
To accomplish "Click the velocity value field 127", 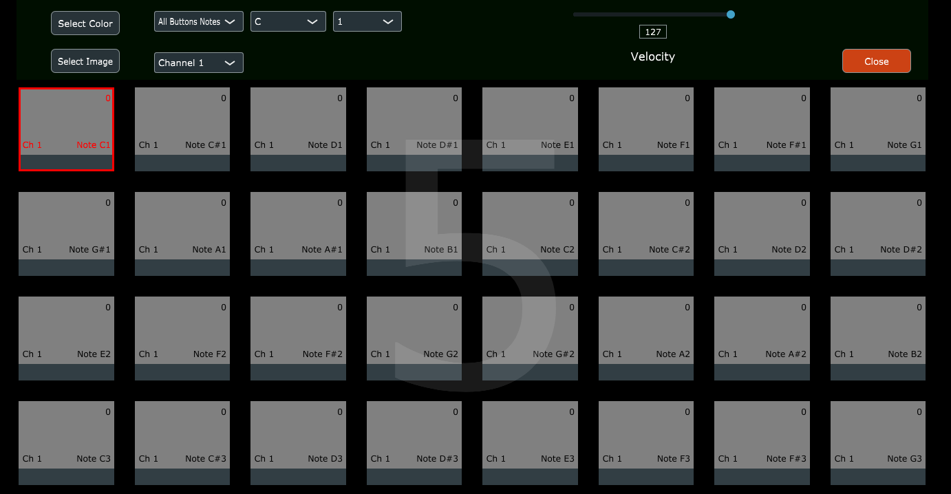I will (653, 32).
